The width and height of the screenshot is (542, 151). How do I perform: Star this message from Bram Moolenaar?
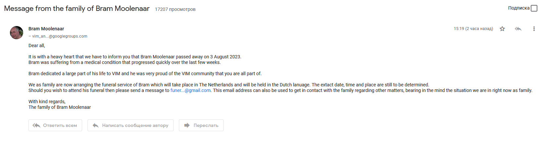tap(502, 29)
